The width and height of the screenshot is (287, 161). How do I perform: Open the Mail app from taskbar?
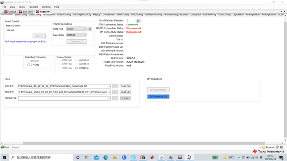[x=96, y=157]
